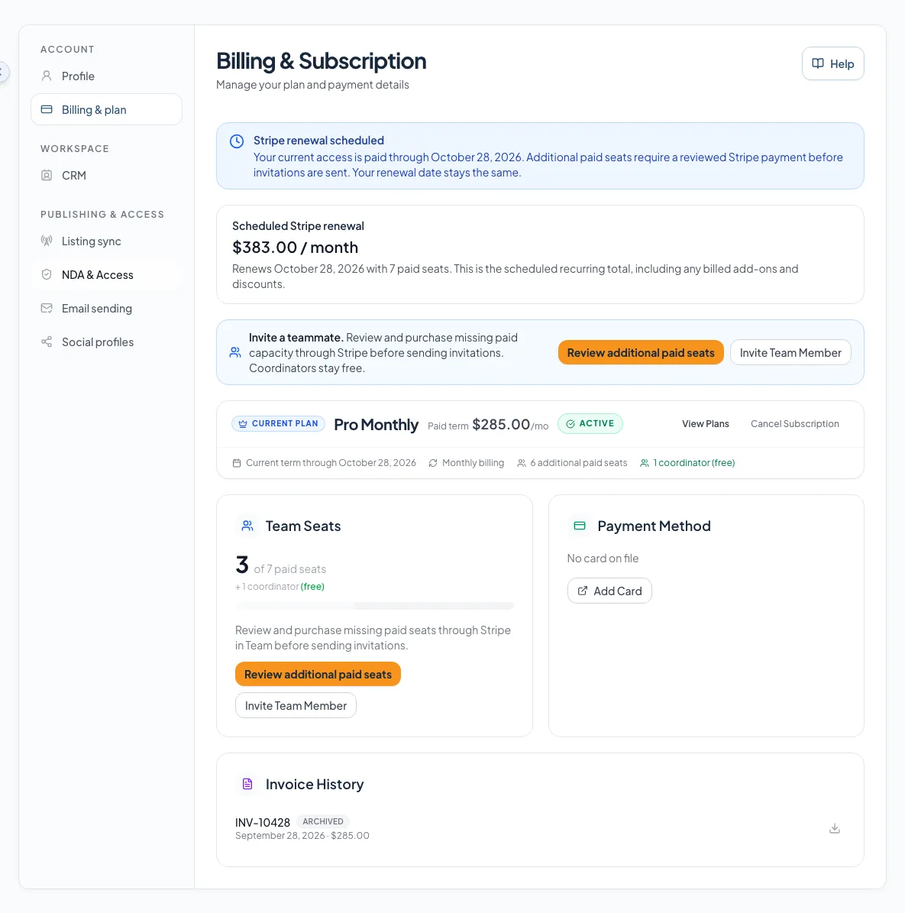Click the ACTIVE status badge

pyautogui.click(x=590, y=424)
